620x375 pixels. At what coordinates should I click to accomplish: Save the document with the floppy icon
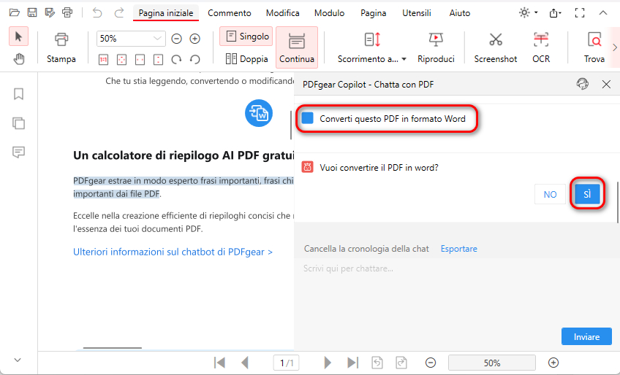pyautogui.click(x=32, y=12)
